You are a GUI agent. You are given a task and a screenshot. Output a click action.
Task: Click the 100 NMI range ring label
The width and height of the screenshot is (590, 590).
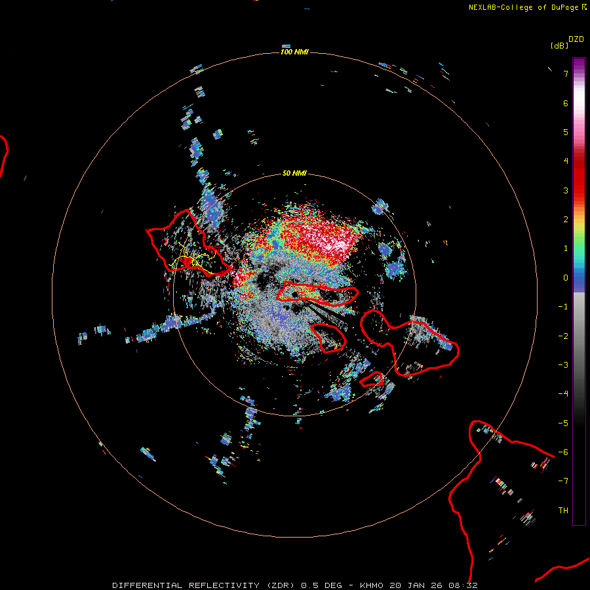click(x=294, y=52)
